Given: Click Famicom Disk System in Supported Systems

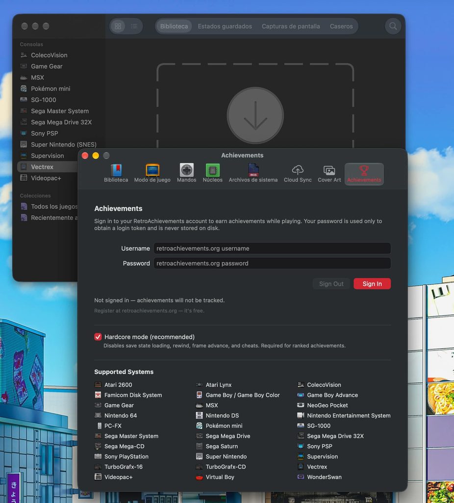Looking at the screenshot, I should 128,395.
